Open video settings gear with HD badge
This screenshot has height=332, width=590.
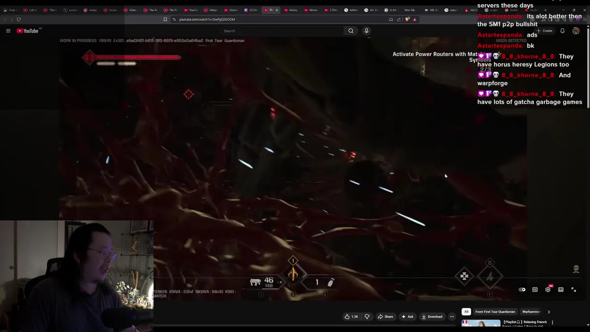pos(548,289)
